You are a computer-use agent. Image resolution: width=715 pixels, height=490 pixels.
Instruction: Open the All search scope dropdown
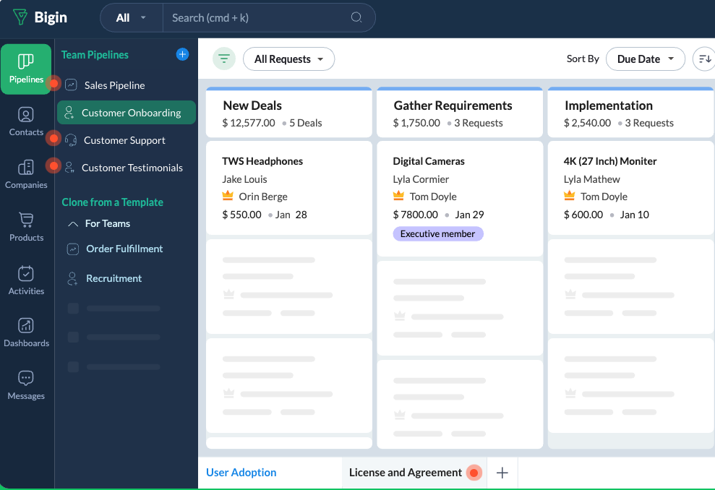tap(131, 18)
